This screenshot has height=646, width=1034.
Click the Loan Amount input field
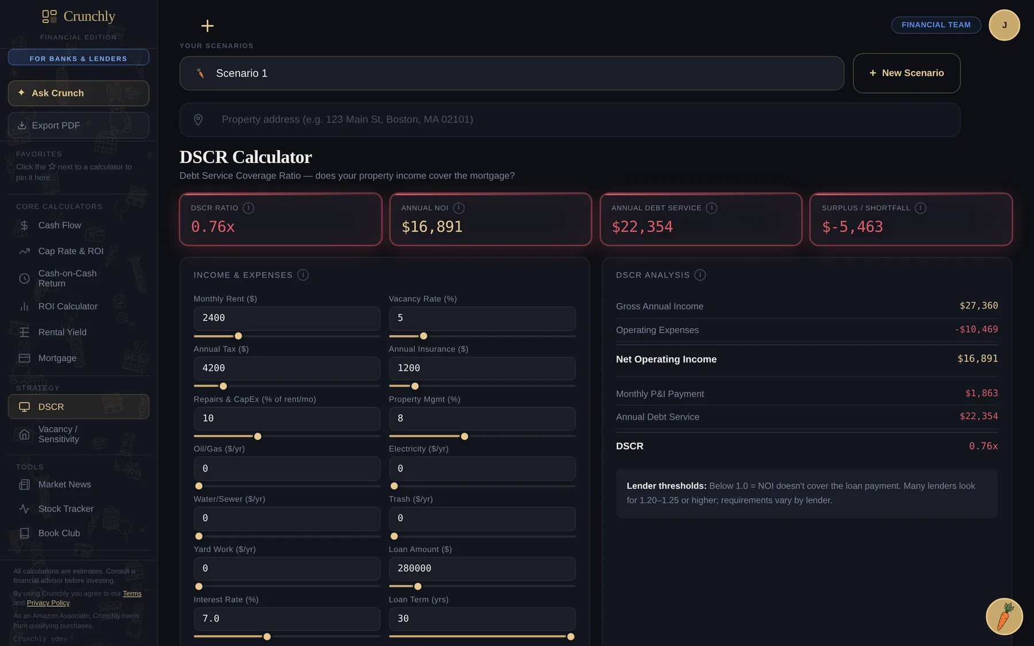coord(482,568)
